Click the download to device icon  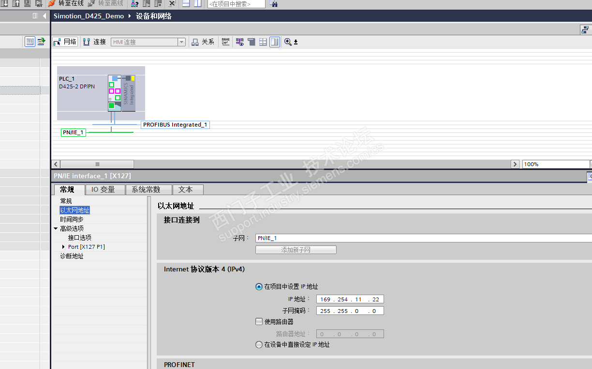click(4, 3)
